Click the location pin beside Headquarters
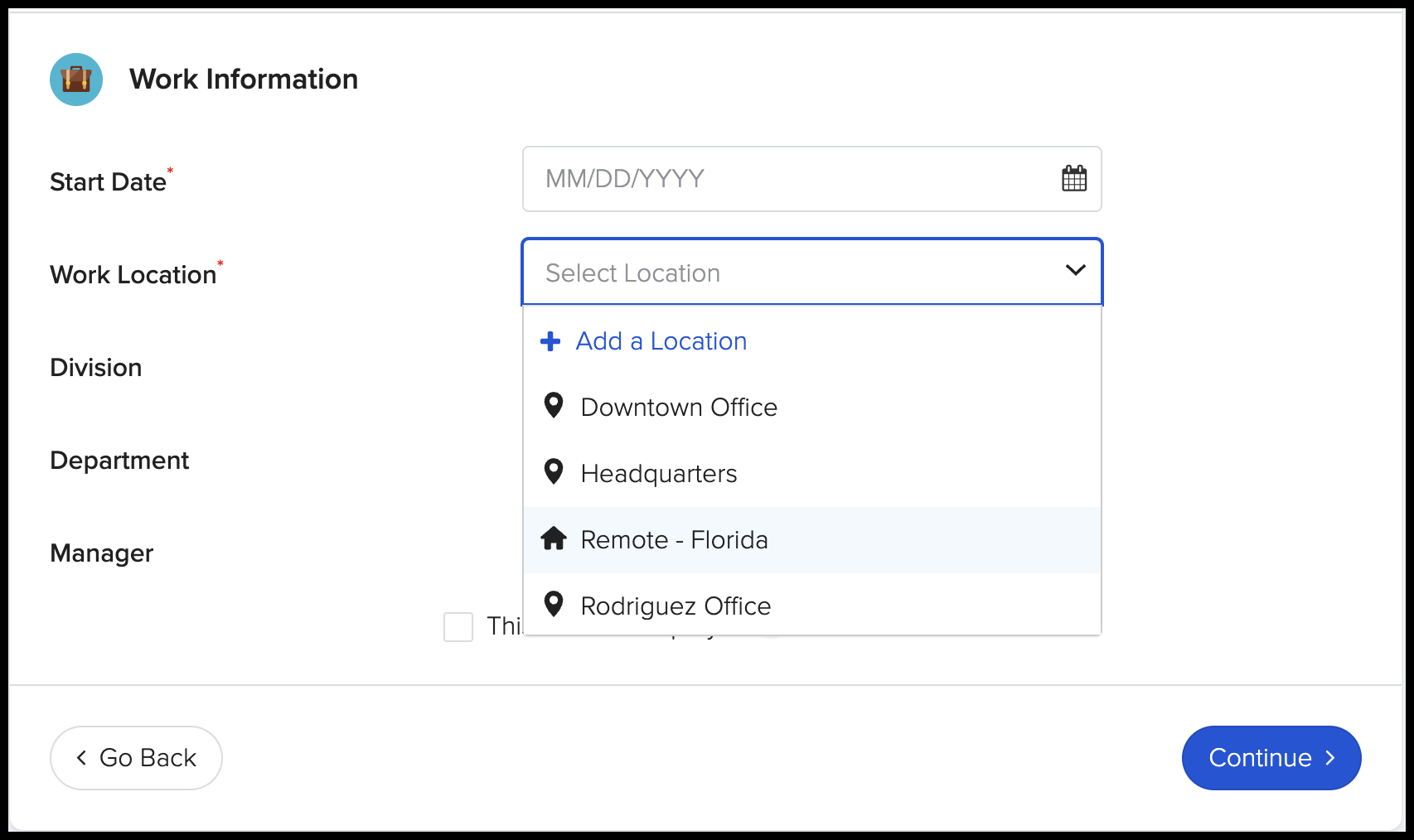 coord(552,471)
